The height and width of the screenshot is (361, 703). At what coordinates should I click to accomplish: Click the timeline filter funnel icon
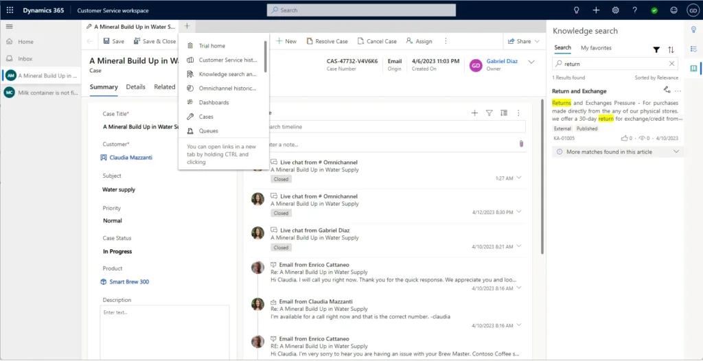[x=489, y=113]
